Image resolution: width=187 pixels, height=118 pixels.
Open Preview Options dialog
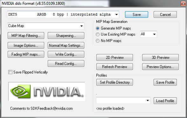pyautogui.click(x=160, y=67)
